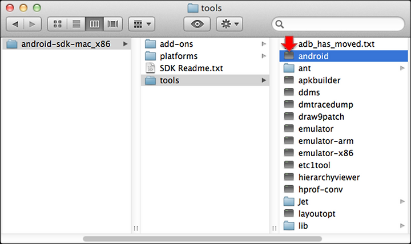411x244 pixels.
Task: Click first column's width handle
Action: [136, 228]
